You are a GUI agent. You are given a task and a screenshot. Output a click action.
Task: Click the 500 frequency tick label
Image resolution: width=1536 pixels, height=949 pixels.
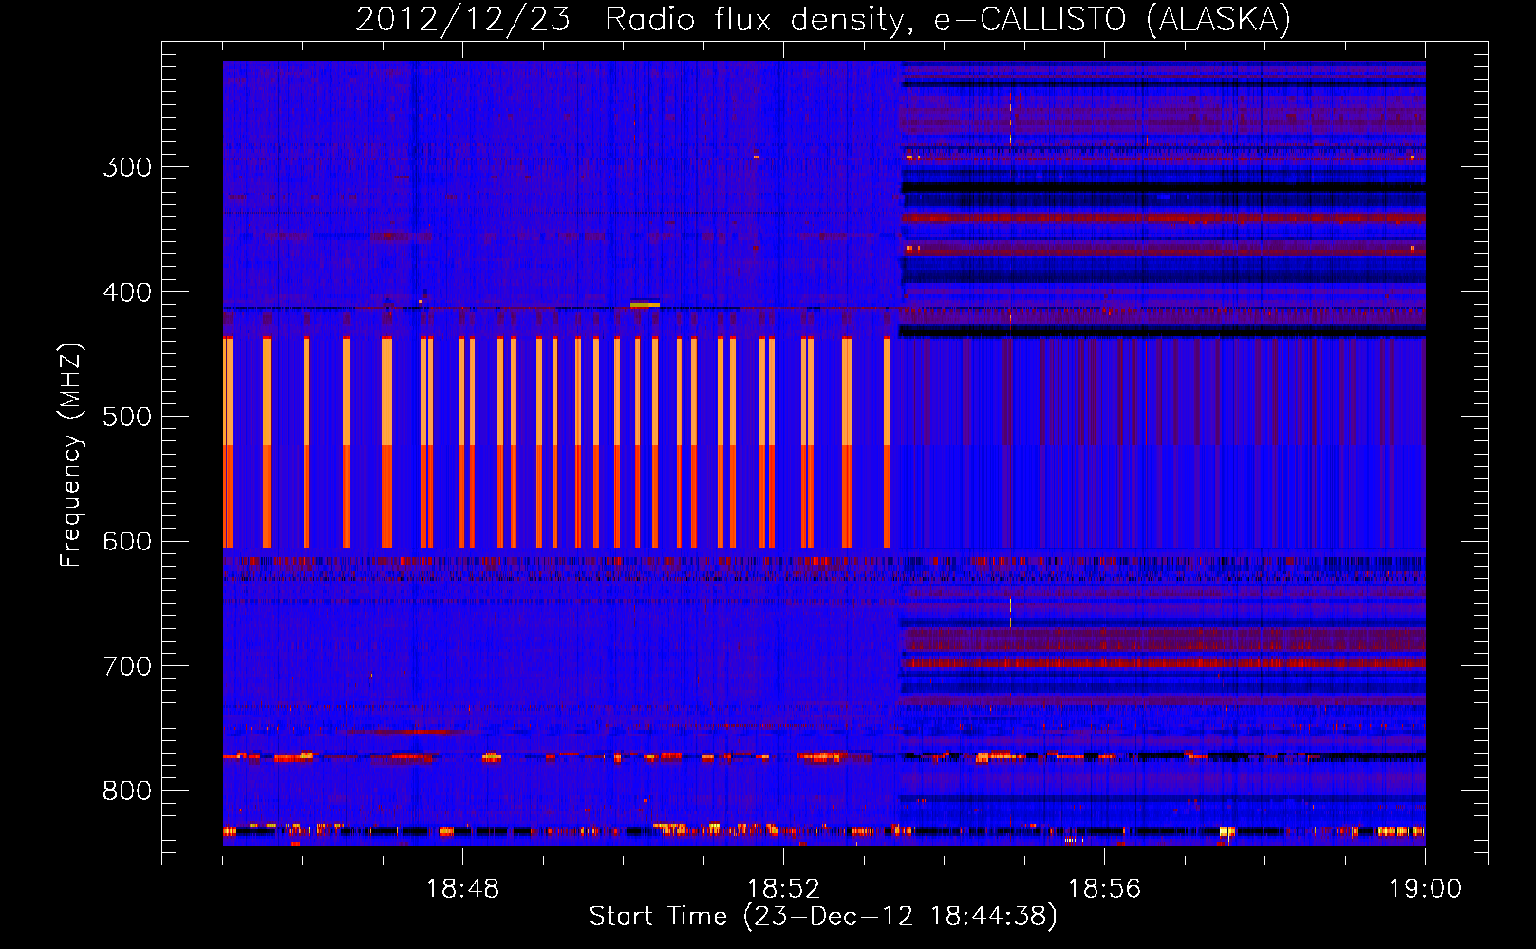coord(127,417)
